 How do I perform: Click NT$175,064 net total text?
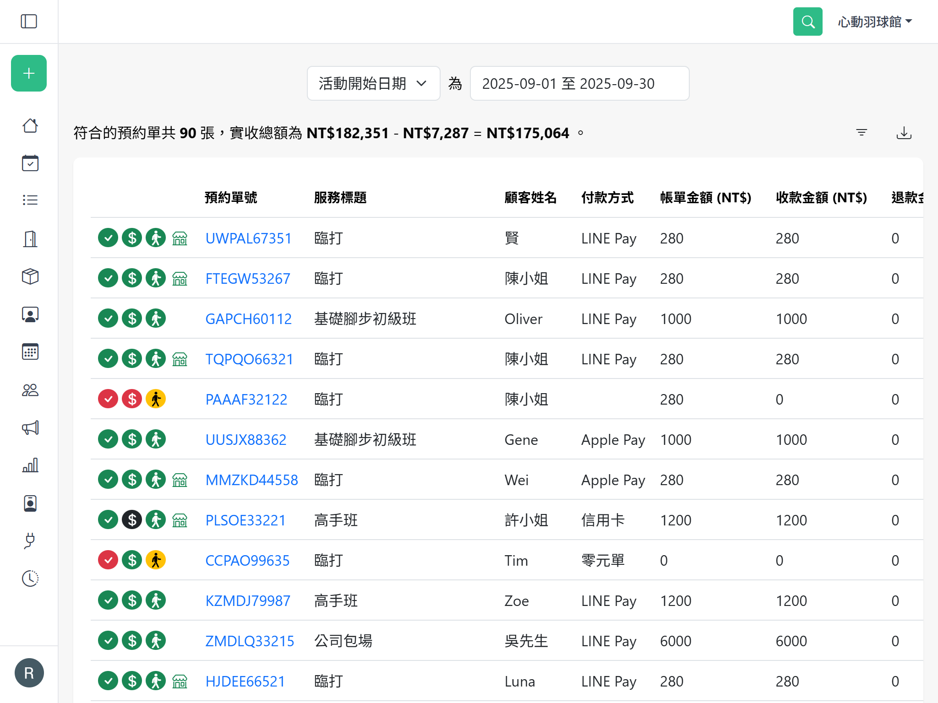click(x=528, y=133)
